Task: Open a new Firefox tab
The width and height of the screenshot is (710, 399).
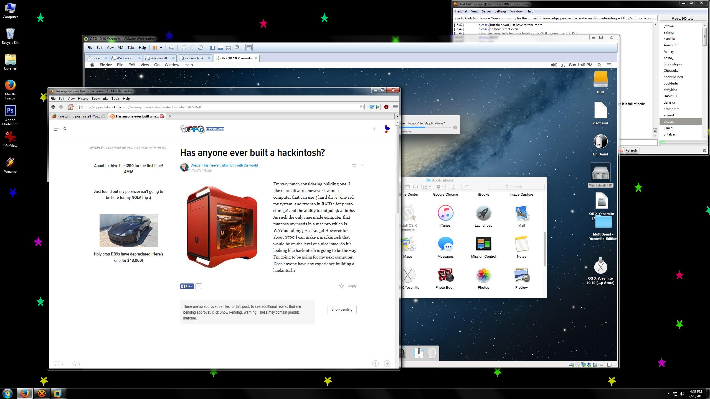Action: [x=170, y=116]
